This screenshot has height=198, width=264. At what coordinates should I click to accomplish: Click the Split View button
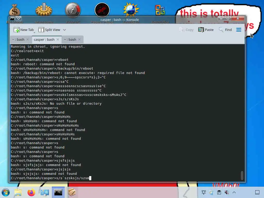click(49, 30)
